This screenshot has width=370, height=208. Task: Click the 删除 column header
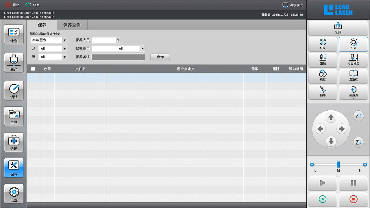click(x=276, y=69)
